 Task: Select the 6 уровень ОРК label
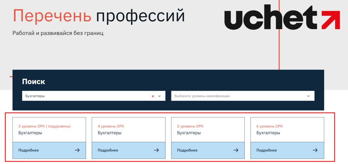(269, 126)
